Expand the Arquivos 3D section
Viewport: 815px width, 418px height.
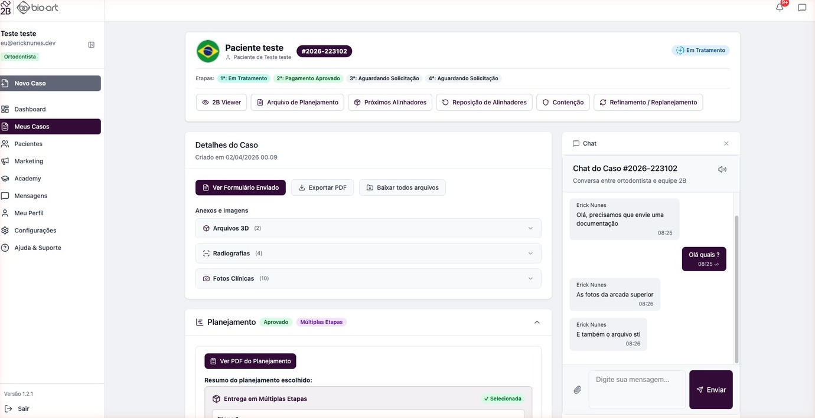pos(368,228)
